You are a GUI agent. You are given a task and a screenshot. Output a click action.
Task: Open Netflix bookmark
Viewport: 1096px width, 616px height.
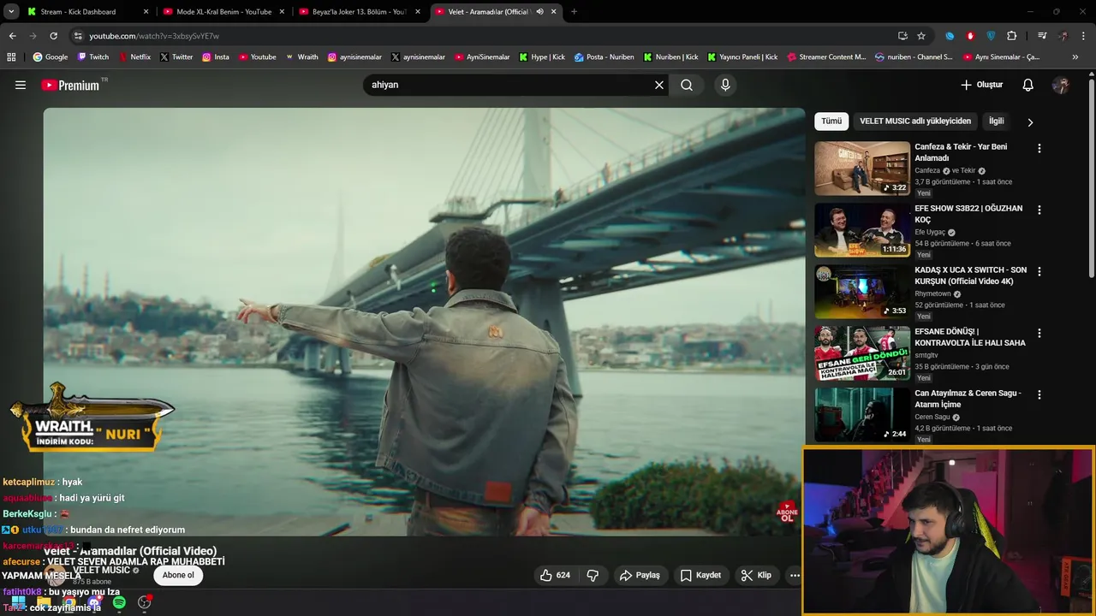tap(134, 56)
